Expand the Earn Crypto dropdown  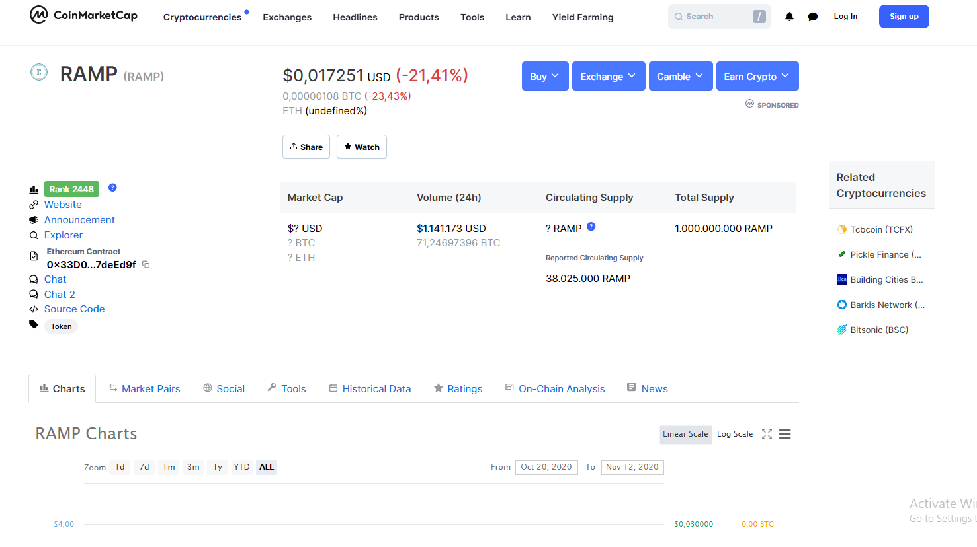[757, 76]
